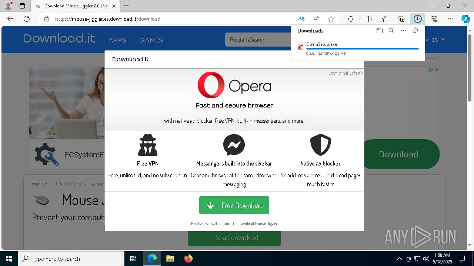Screen dimensions: 474x266
Task: Click the Windows taskbar search box
Action: [71, 259]
